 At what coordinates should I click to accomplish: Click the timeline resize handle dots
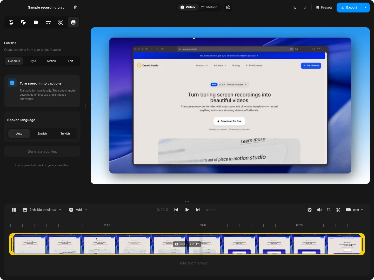(x=187, y=201)
